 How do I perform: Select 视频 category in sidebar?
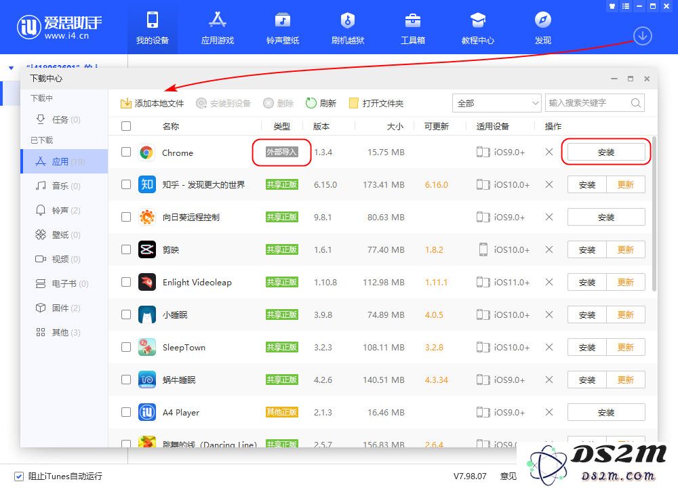[x=64, y=260]
